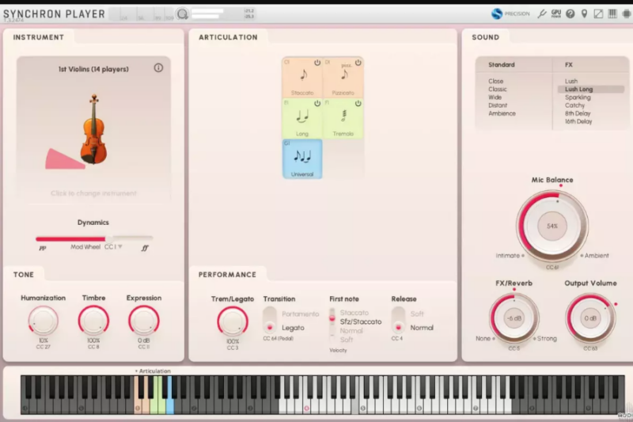
Task: Click the Ambient label under Mic Balance
Action: tap(597, 256)
